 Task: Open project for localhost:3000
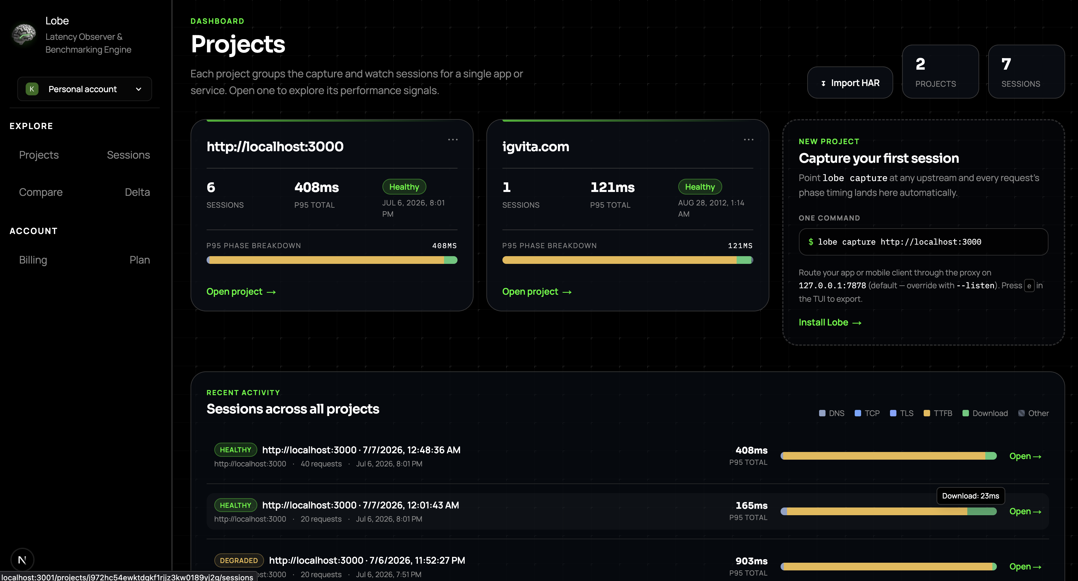[241, 292]
